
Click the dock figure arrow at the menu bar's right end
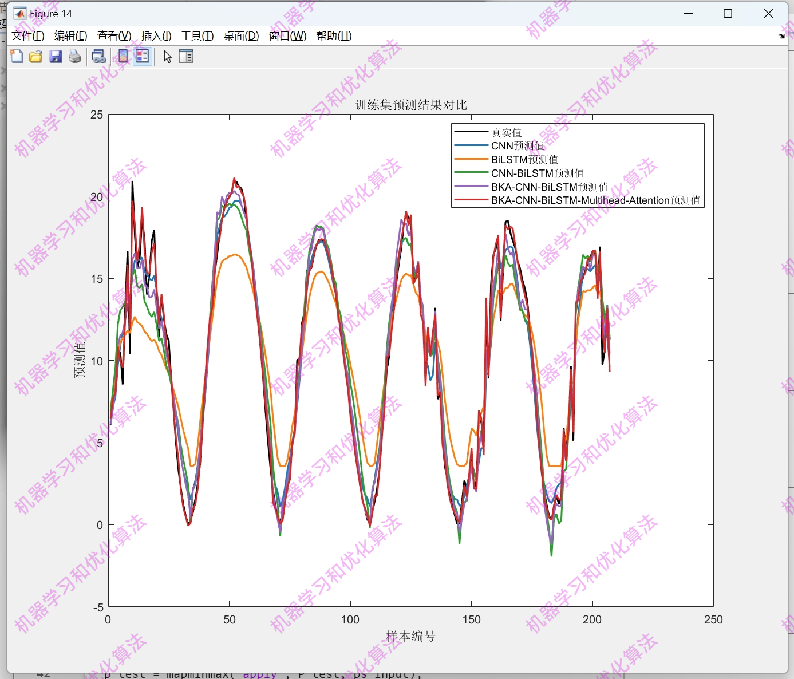tap(782, 36)
